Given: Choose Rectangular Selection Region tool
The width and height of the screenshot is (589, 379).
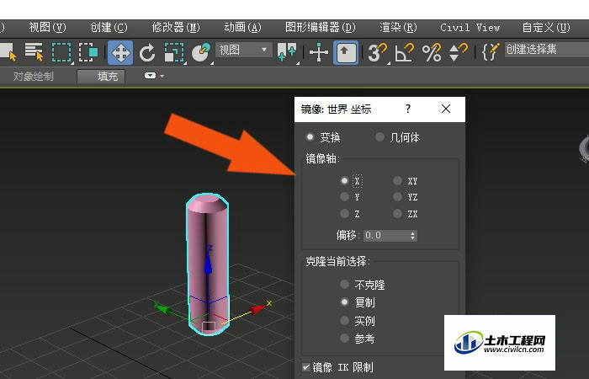Looking at the screenshot, I should pos(61,52).
